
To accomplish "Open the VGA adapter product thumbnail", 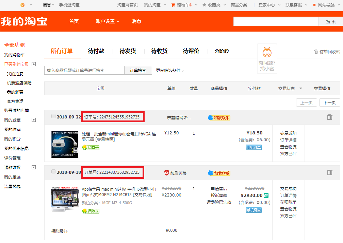I will coord(65,144).
